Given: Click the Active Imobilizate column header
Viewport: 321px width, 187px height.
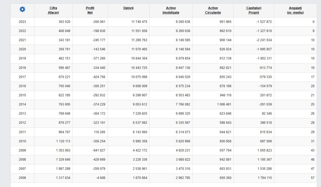Looking at the screenshot, I should tap(171, 10).
